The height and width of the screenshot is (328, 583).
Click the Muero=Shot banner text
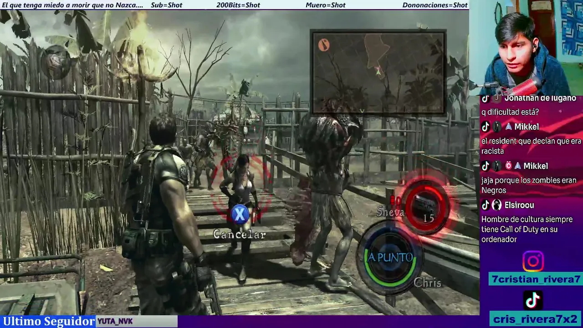pos(326,5)
